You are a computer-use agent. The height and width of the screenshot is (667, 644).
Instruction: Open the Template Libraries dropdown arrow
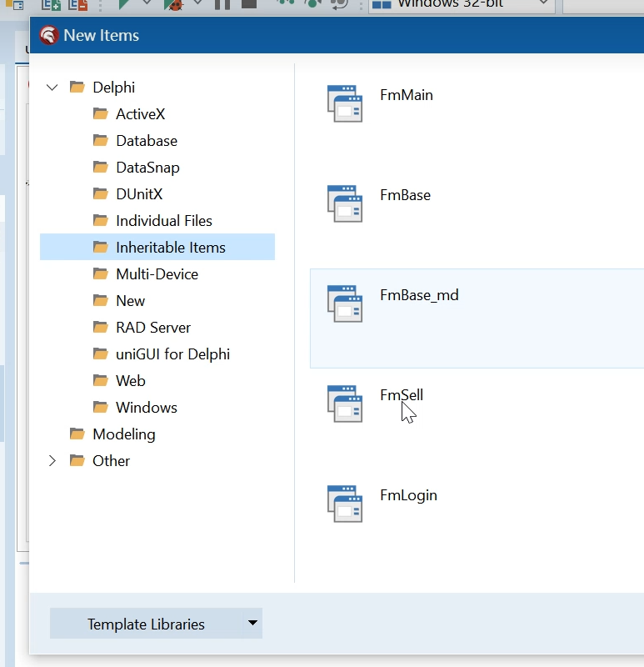click(x=252, y=623)
